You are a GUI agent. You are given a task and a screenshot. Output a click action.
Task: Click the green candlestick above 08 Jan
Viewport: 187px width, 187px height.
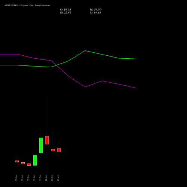(35, 160)
